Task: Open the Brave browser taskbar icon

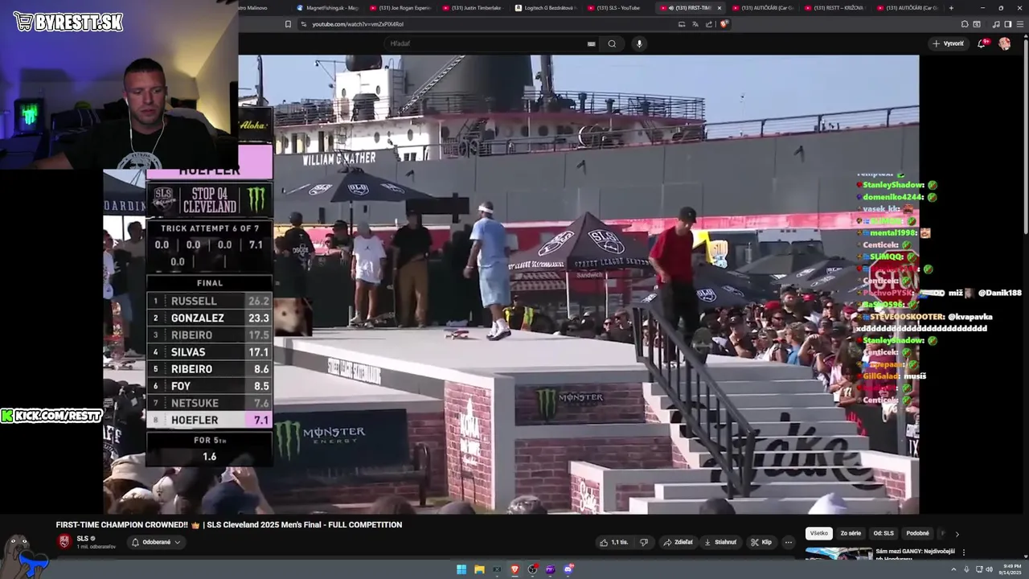Action: click(514, 569)
